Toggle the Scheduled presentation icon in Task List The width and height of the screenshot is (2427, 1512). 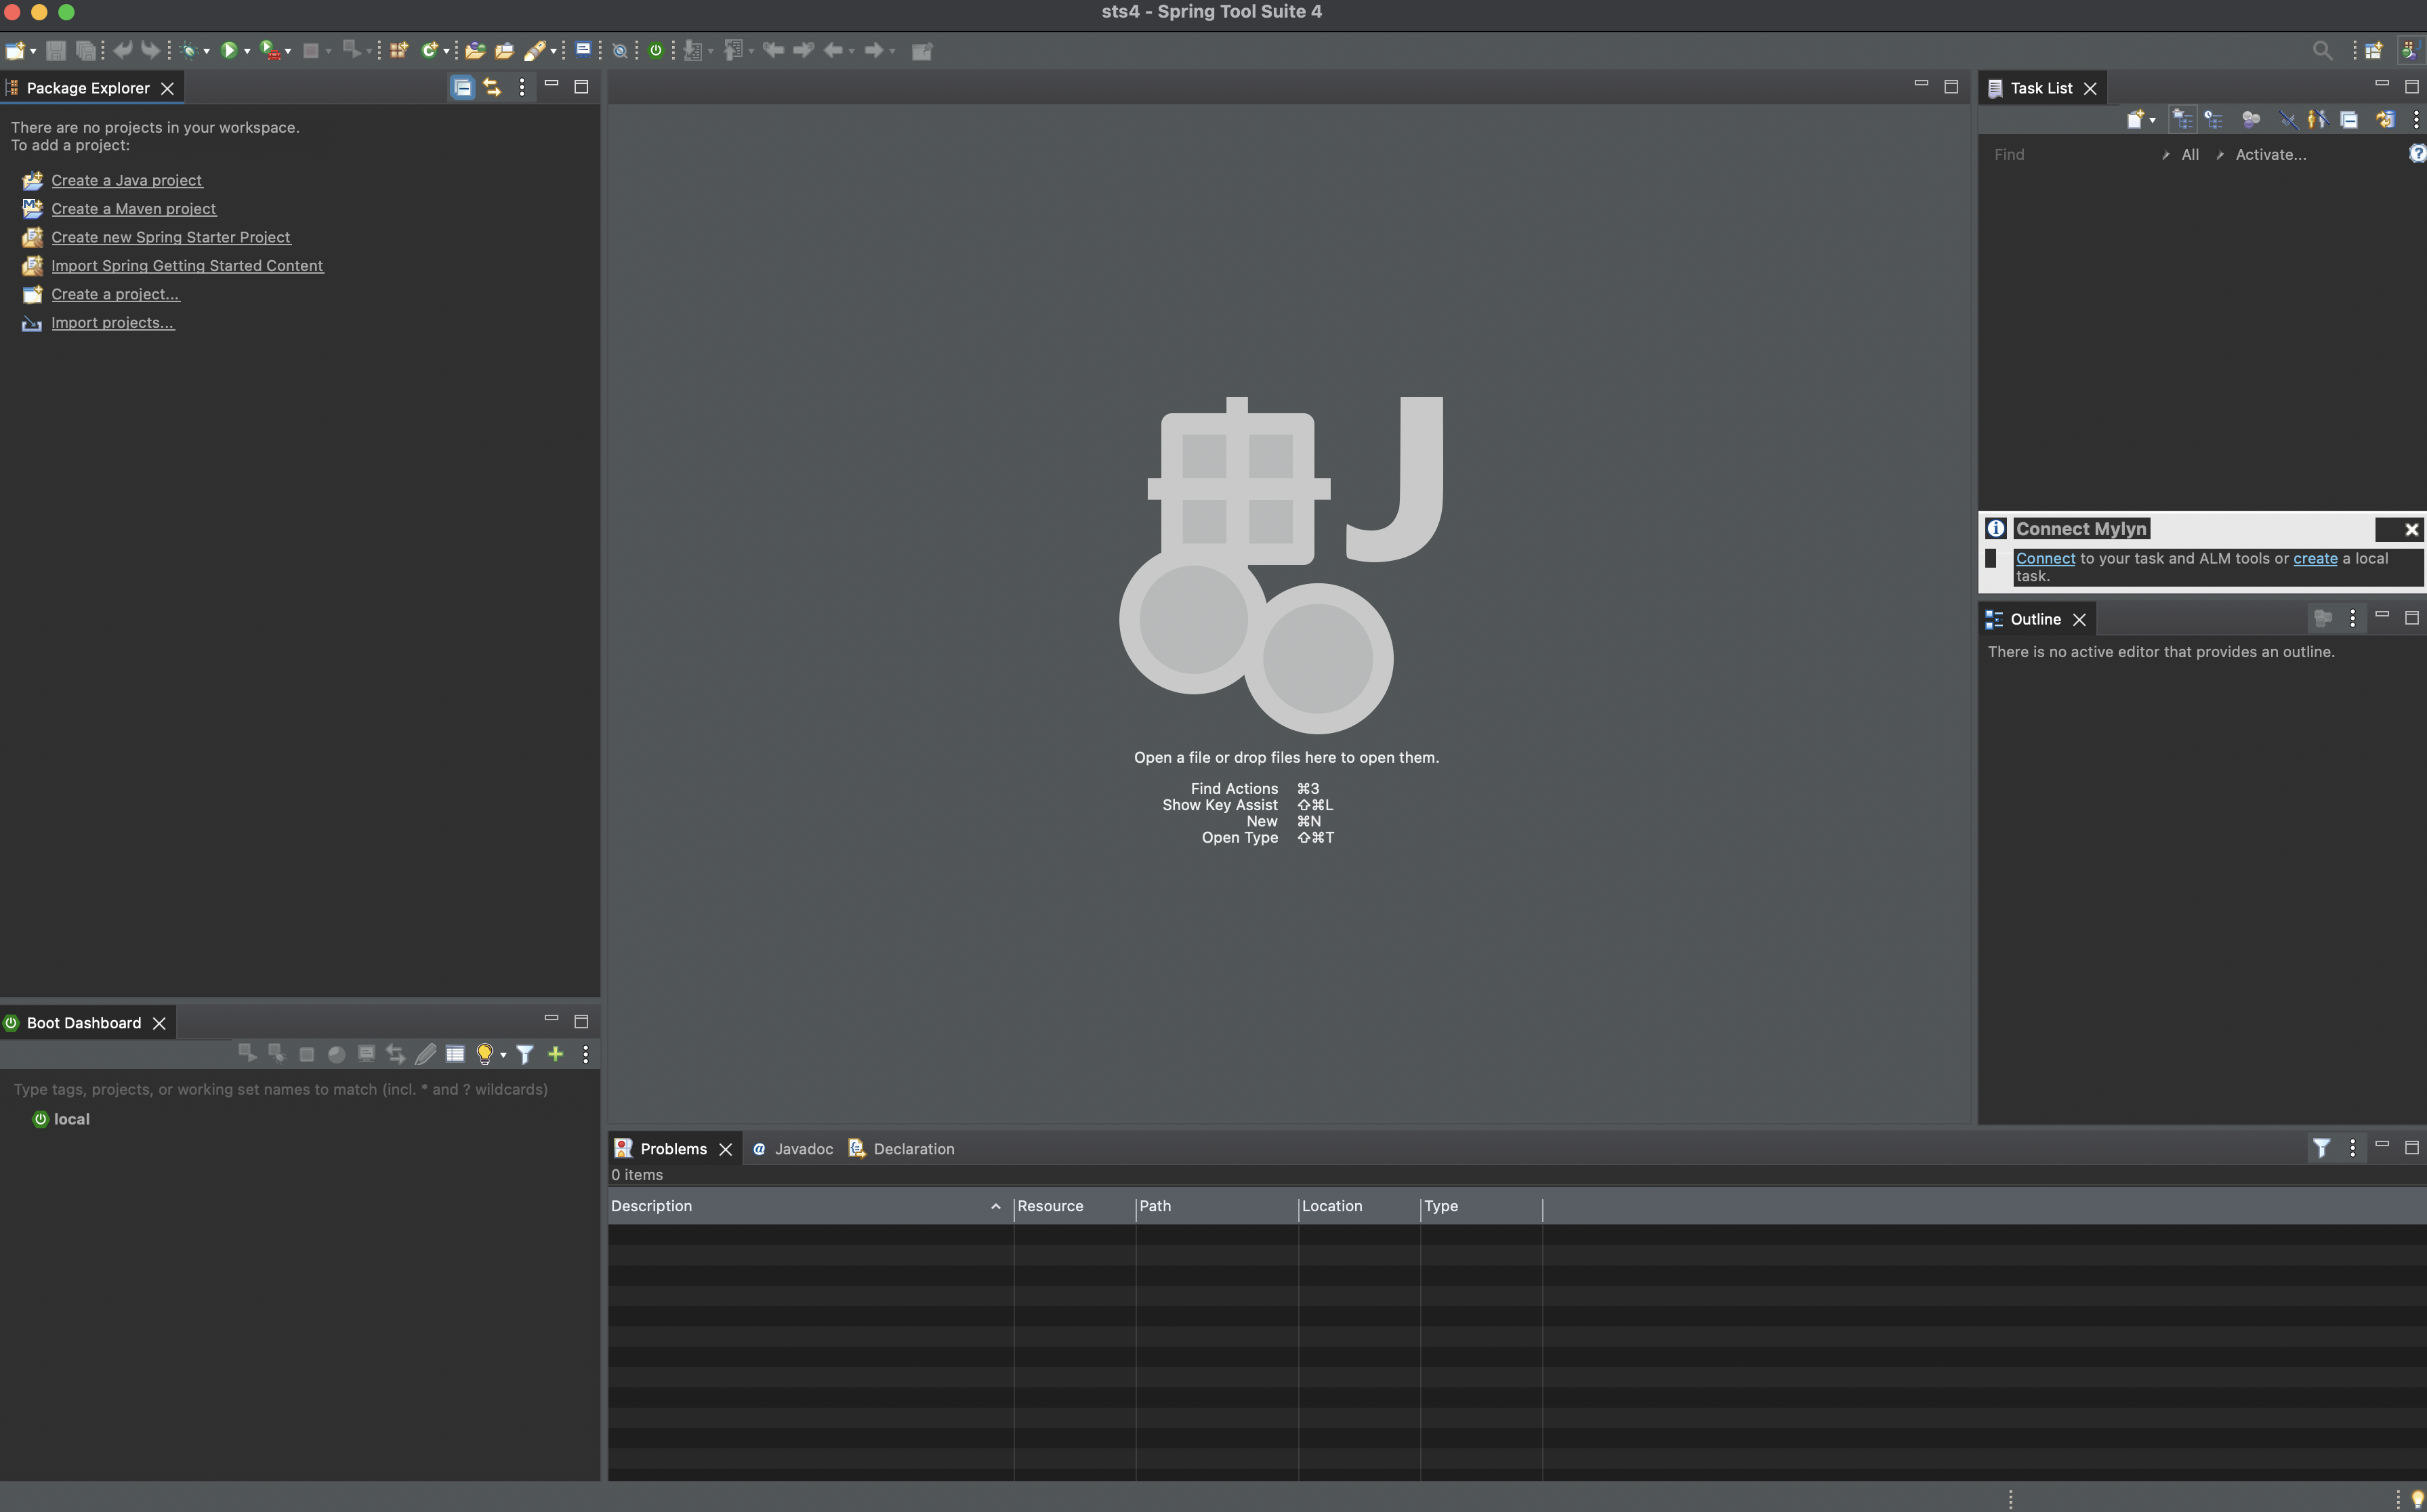2213,120
